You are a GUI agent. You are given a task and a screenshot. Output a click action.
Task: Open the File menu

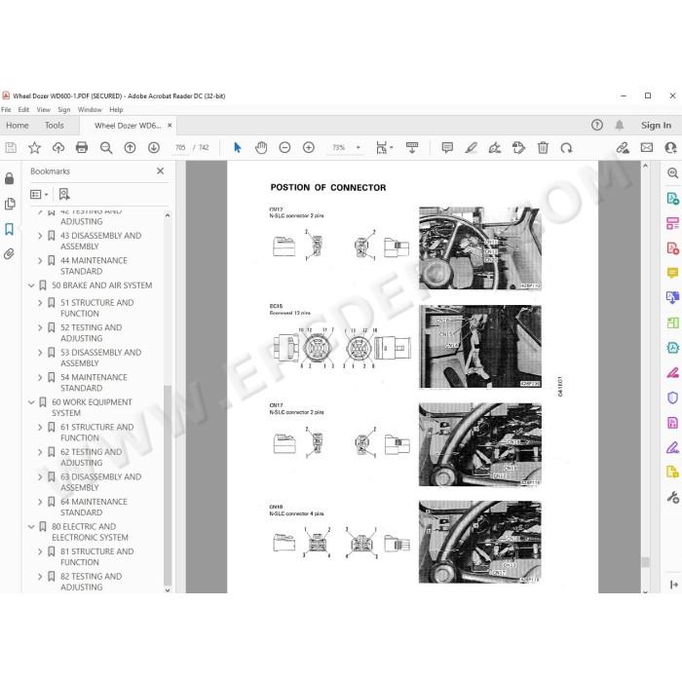pyautogui.click(x=6, y=109)
